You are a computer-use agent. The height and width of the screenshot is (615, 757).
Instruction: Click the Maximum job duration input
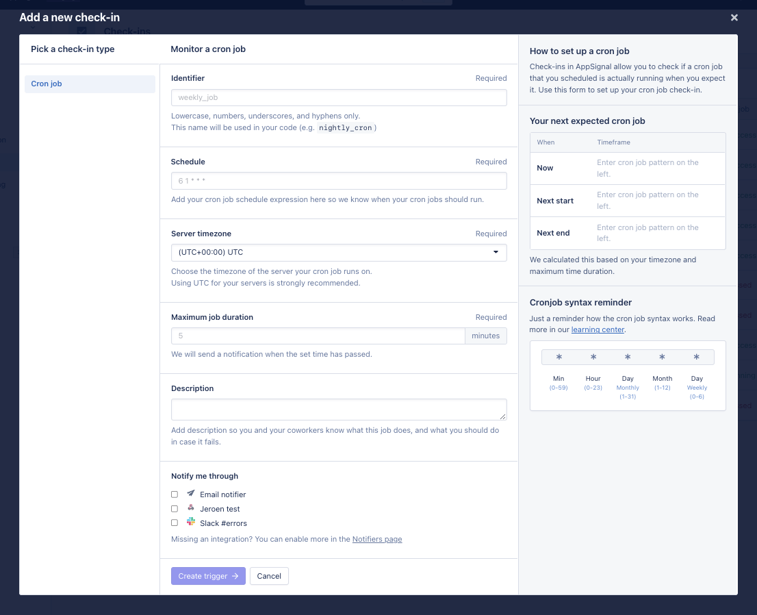(318, 336)
